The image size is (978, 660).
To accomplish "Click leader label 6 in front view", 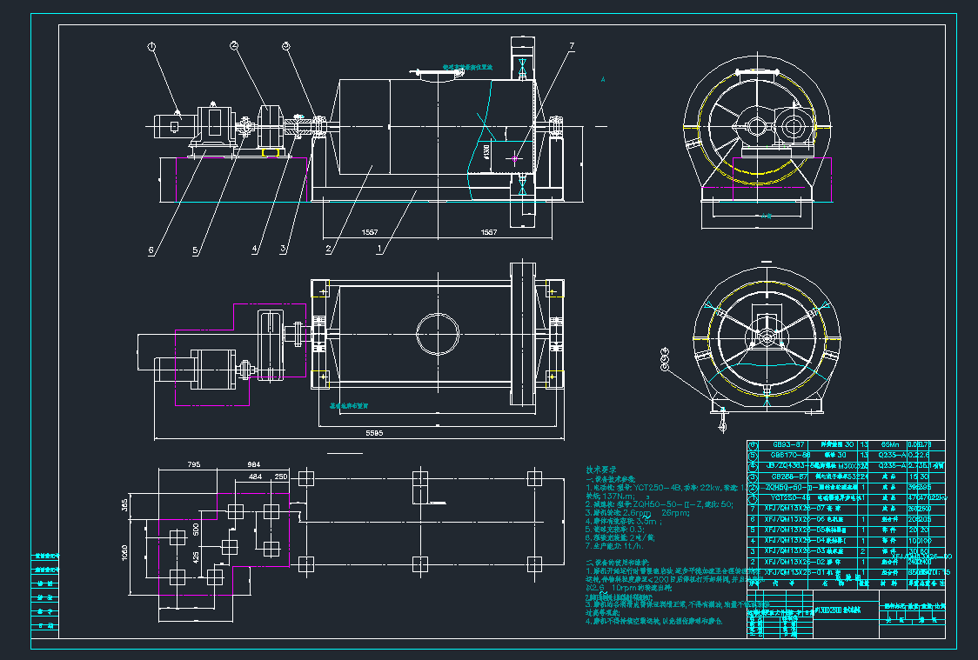I will pos(151,250).
